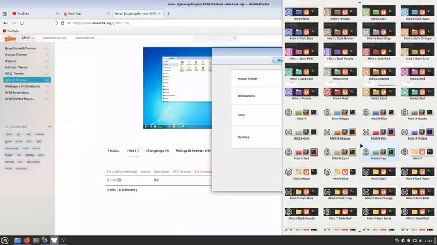Select the Mint-L-Grey theme

(x=340, y=74)
